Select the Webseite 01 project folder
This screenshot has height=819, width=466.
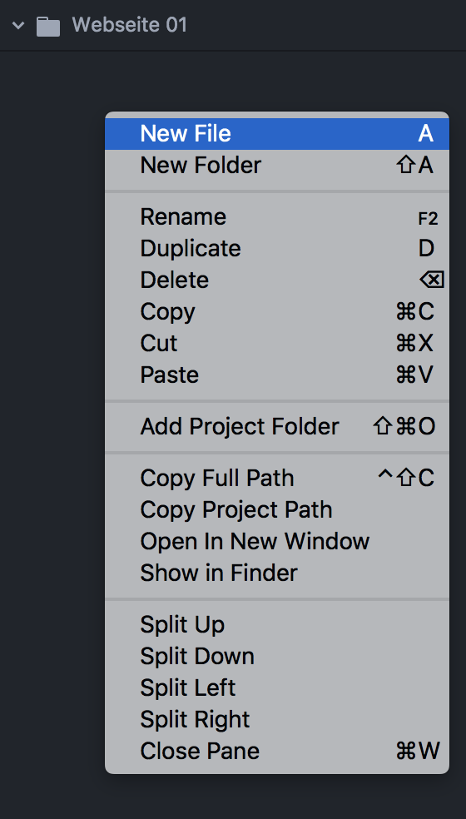click(130, 25)
